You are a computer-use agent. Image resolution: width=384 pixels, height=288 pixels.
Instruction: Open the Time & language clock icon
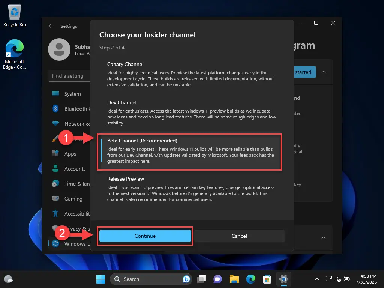[55, 183]
